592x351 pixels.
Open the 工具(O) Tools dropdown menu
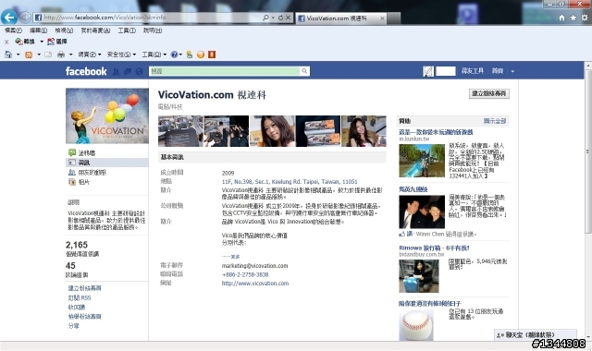tap(154, 54)
